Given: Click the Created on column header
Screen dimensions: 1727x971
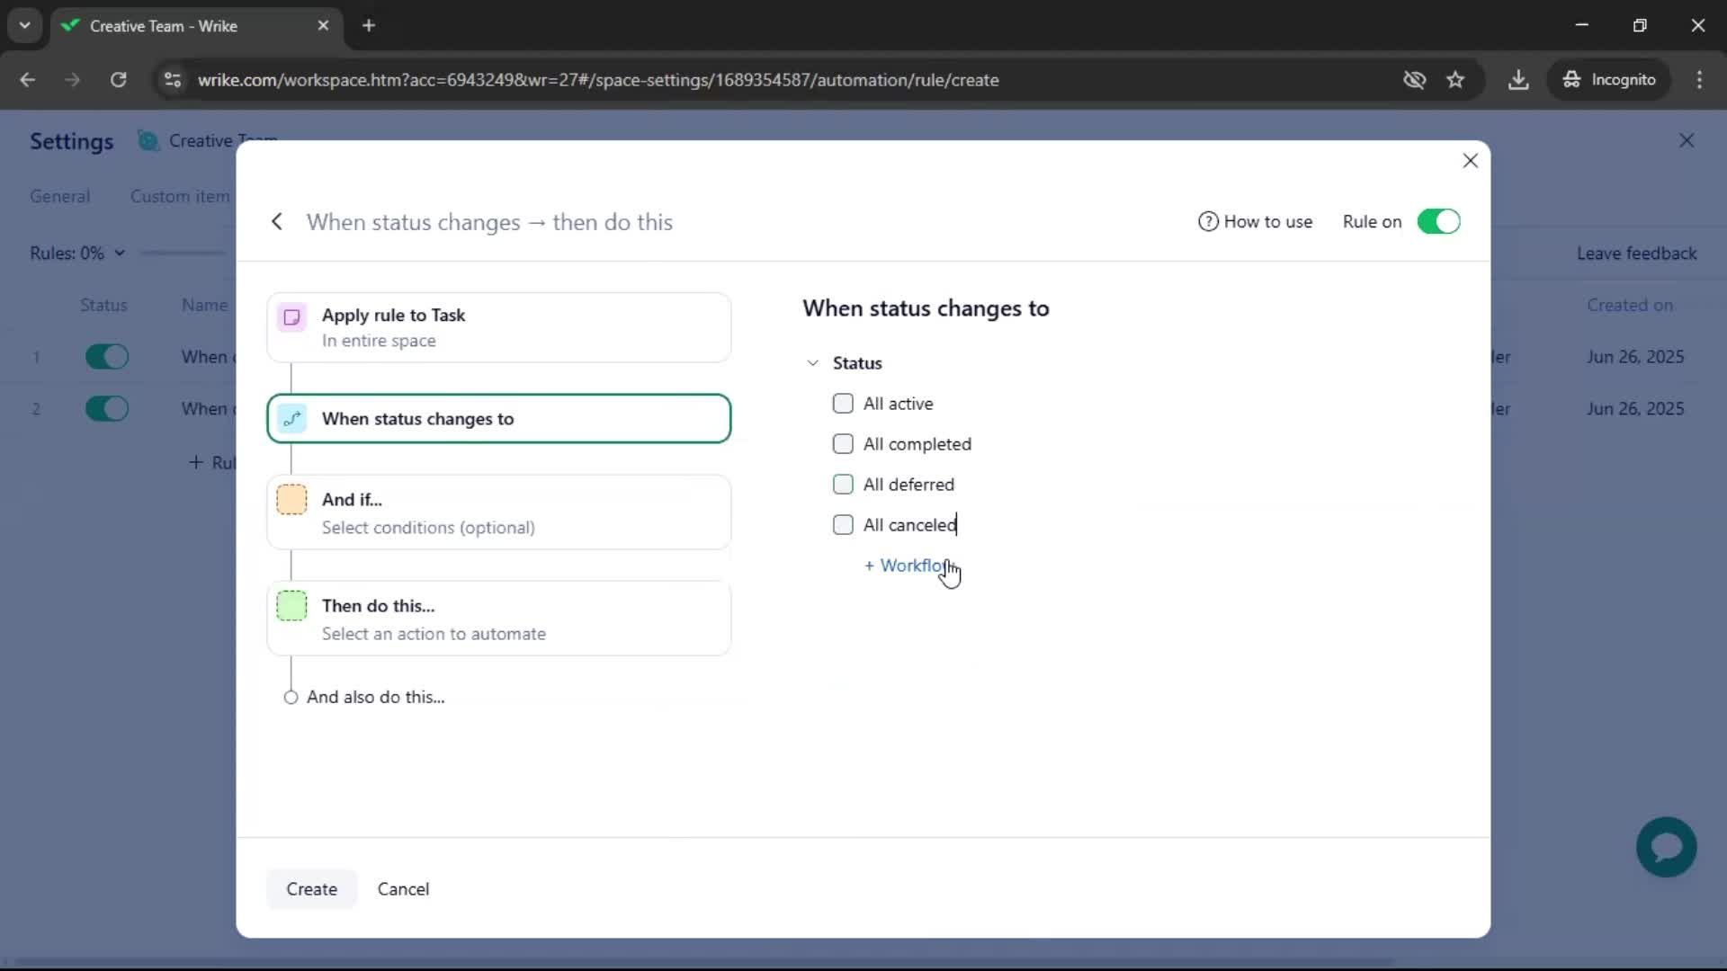Looking at the screenshot, I should point(1629,305).
